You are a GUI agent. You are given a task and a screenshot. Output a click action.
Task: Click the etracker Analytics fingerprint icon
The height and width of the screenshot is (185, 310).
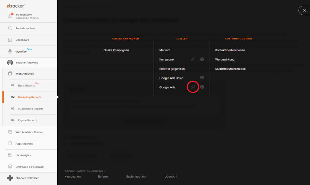click(10, 62)
